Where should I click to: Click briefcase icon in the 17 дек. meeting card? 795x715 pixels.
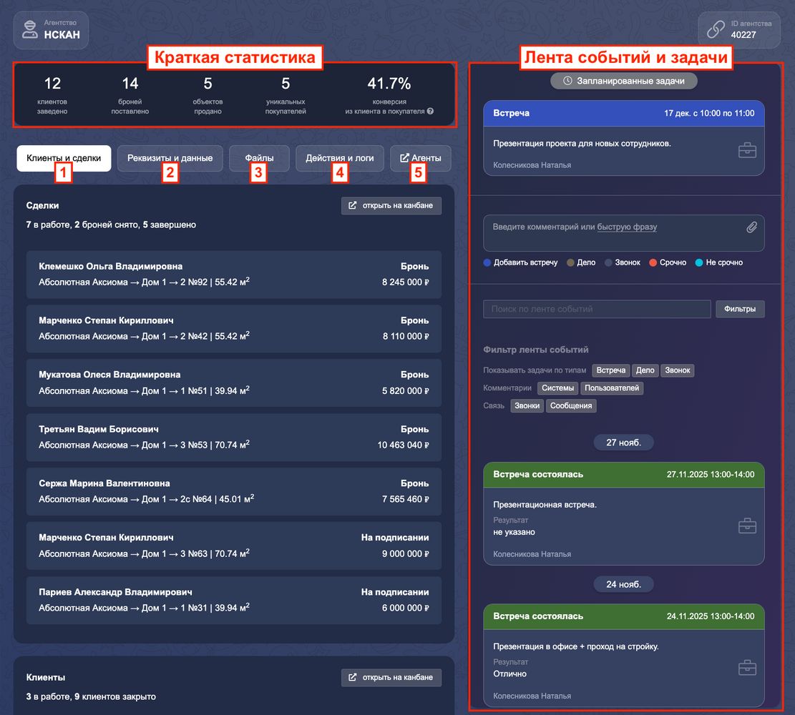click(747, 150)
